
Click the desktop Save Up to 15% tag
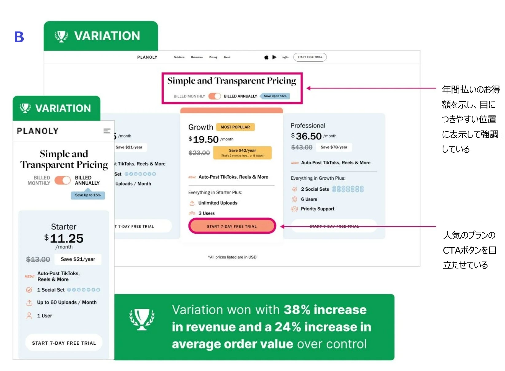click(x=275, y=96)
